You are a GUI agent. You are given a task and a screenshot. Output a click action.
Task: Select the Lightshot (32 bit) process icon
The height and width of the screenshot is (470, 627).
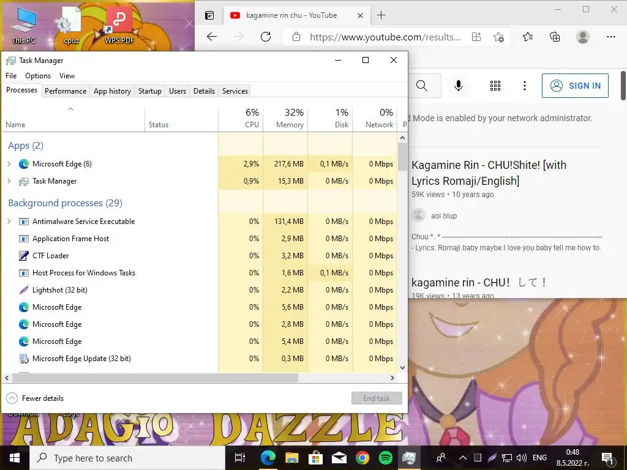pos(24,289)
